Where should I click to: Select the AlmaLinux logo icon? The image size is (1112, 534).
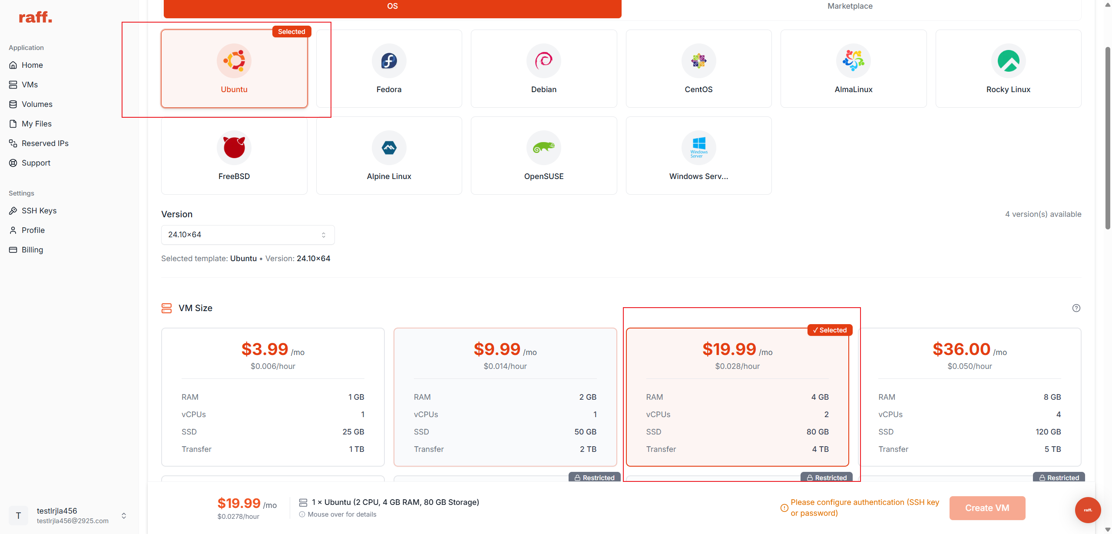coord(854,61)
